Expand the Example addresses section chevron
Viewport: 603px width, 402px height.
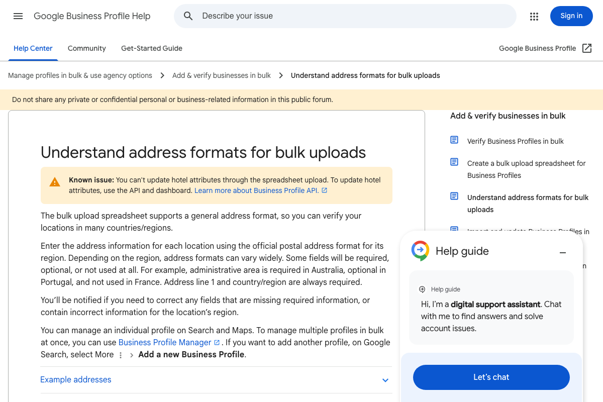tap(385, 380)
